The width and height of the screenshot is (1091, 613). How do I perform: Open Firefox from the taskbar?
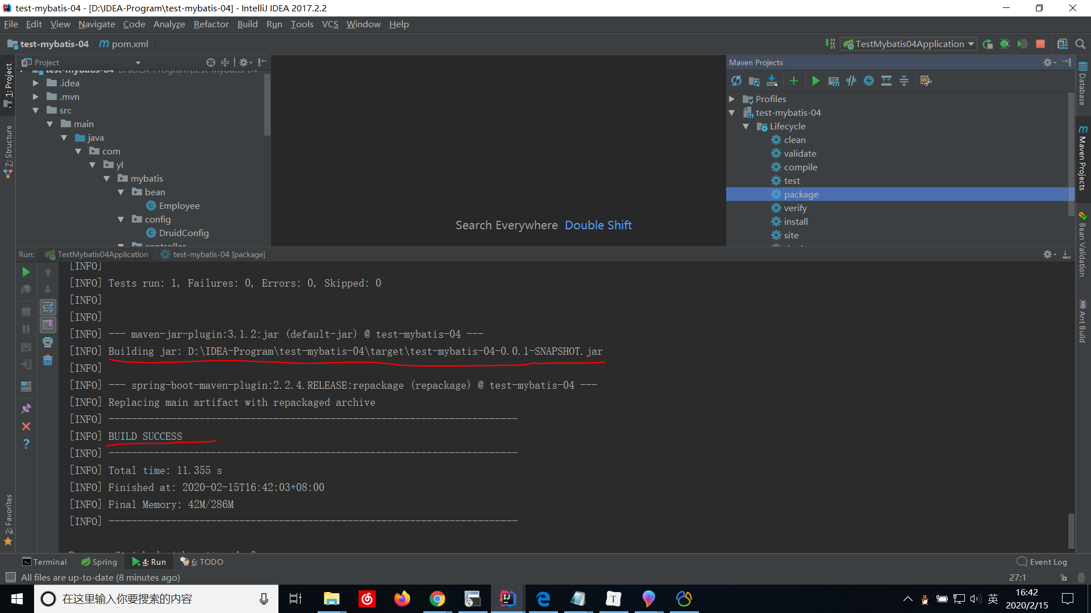tap(402, 598)
